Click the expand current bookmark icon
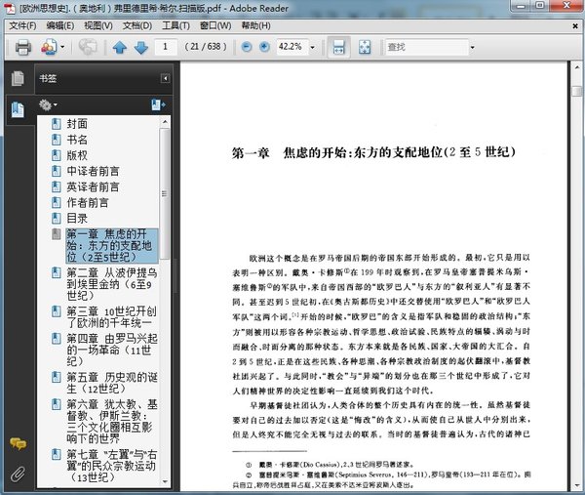 tap(159, 105)
